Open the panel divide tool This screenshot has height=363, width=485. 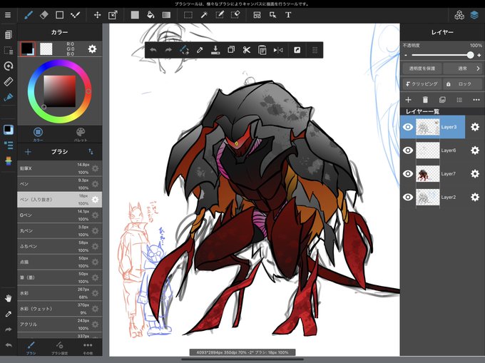pos(257,15)
